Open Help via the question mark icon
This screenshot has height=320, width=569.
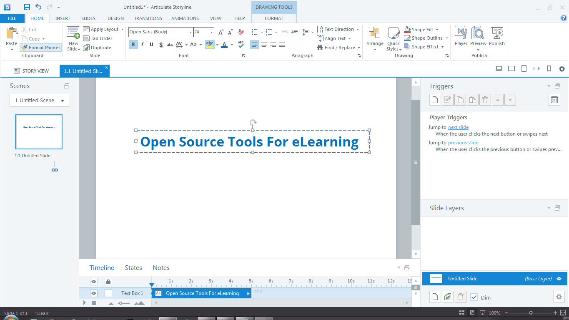(564, 18)
